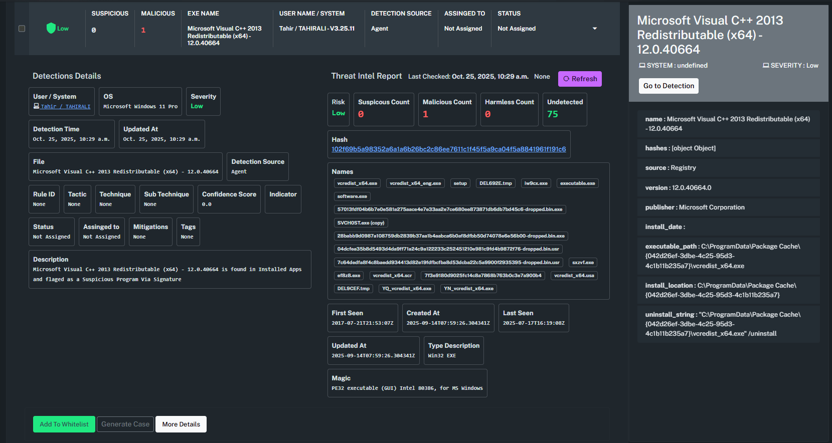
Task: Click the Indicator card
Action: pyautogui.click(x=283, y=199)
